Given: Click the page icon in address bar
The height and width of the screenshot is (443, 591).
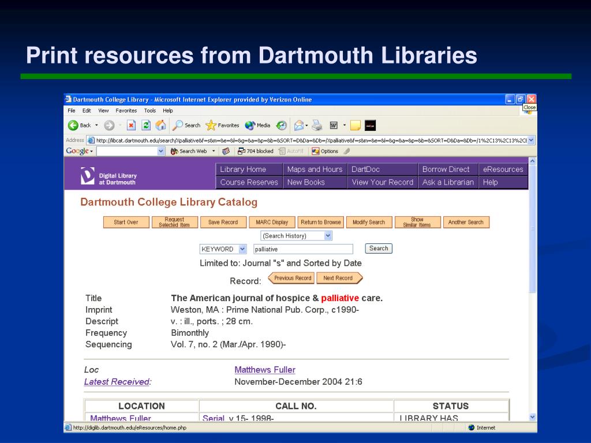Looking at the screenshot, I should [91, 141].
